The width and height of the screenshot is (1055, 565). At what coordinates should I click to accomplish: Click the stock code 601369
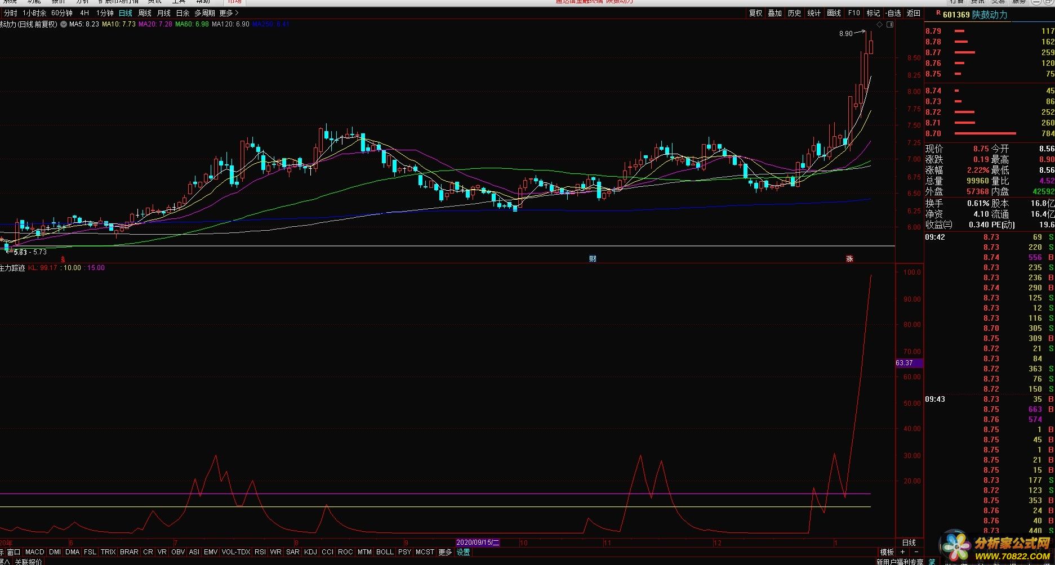(956, 15)
